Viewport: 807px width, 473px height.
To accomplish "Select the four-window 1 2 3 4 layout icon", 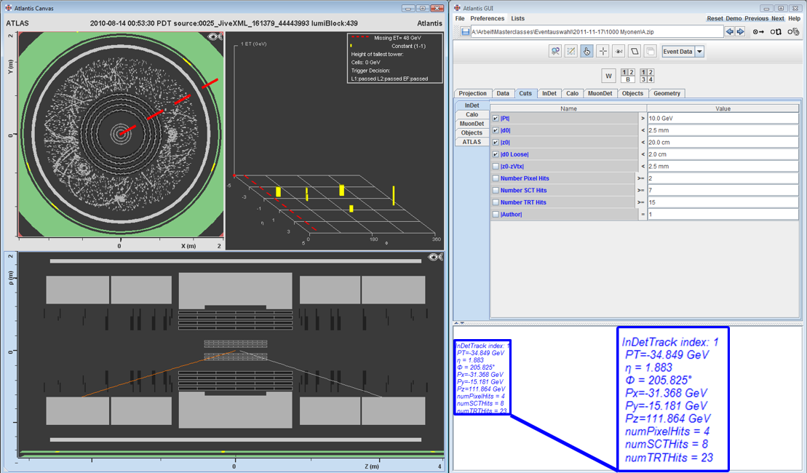I will coord(646,76).
